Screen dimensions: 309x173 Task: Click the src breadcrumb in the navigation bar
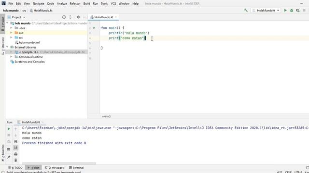24,11
